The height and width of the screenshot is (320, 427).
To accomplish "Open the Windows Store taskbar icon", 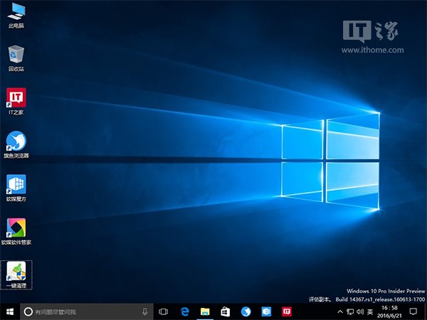I will pos(225,311).
